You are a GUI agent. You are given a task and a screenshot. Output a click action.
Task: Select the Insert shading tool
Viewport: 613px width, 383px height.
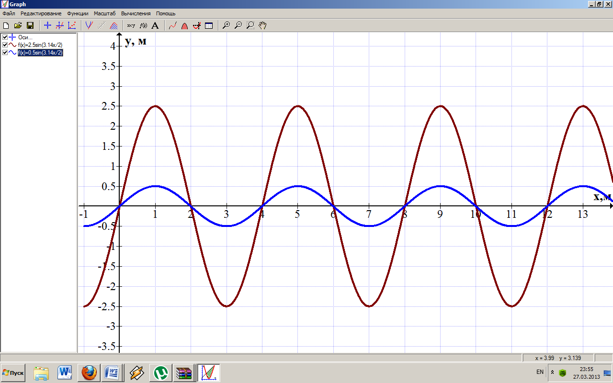coord(114,25)
